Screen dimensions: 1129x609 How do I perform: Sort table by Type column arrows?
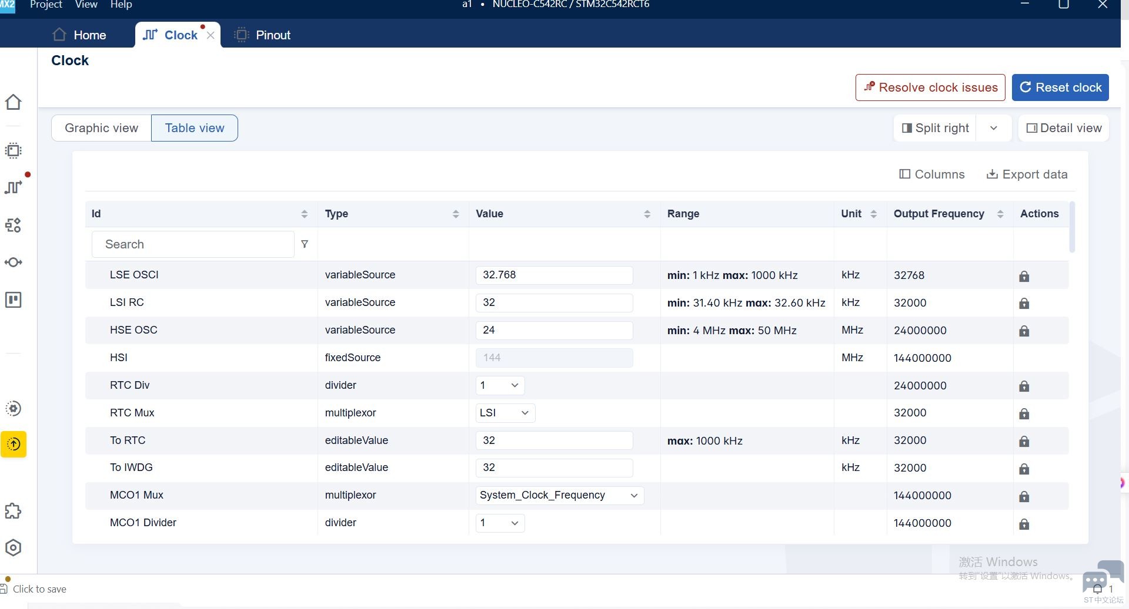[x=456, y=214]
